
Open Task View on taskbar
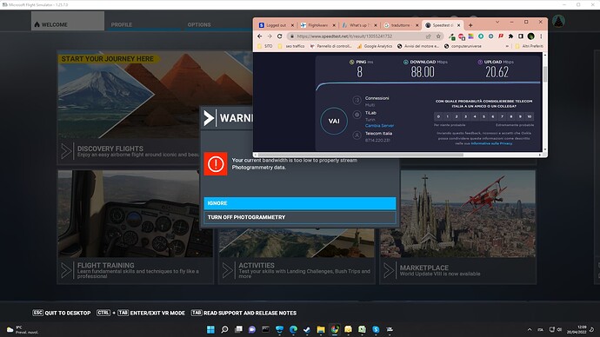point(238,329)
